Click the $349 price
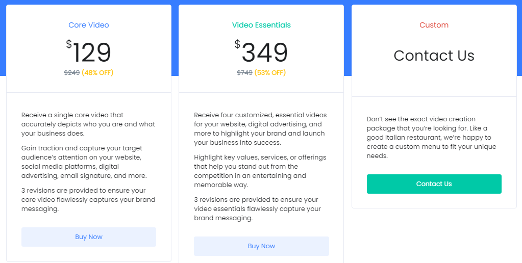The width and height of the screenshot is (522, 263). pos(261,52)
